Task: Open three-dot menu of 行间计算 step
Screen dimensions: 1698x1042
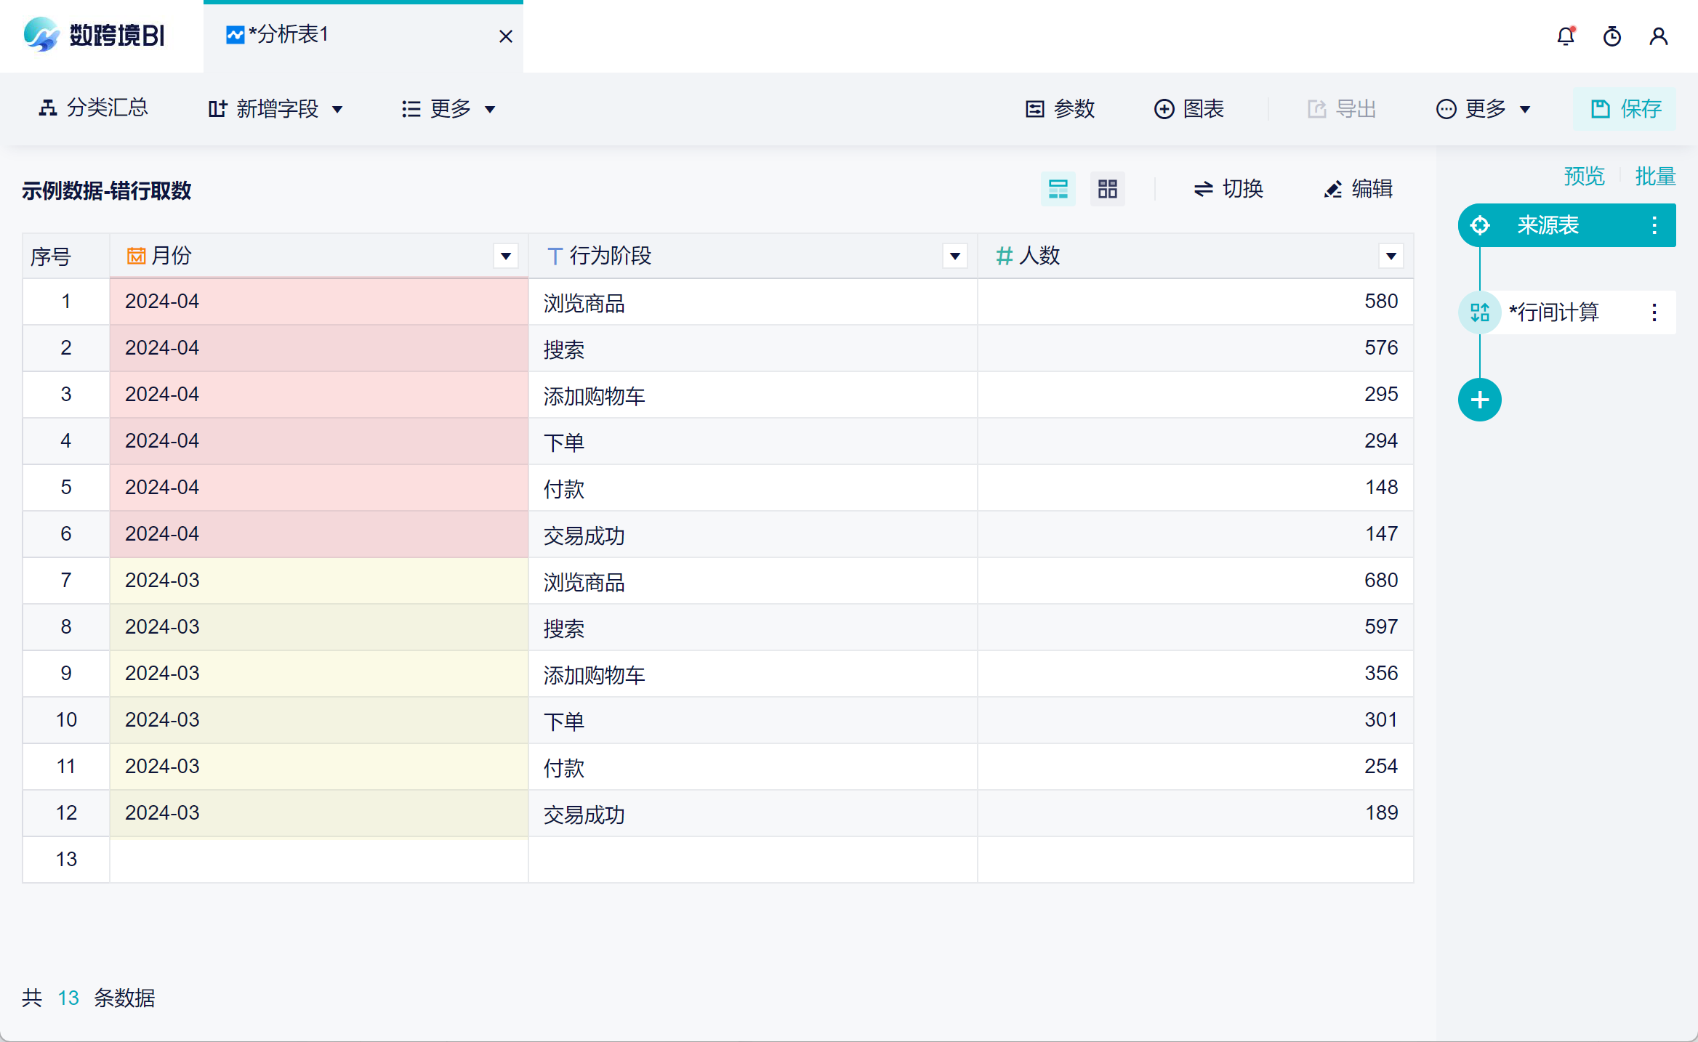Action: (x=1654, y=312)
